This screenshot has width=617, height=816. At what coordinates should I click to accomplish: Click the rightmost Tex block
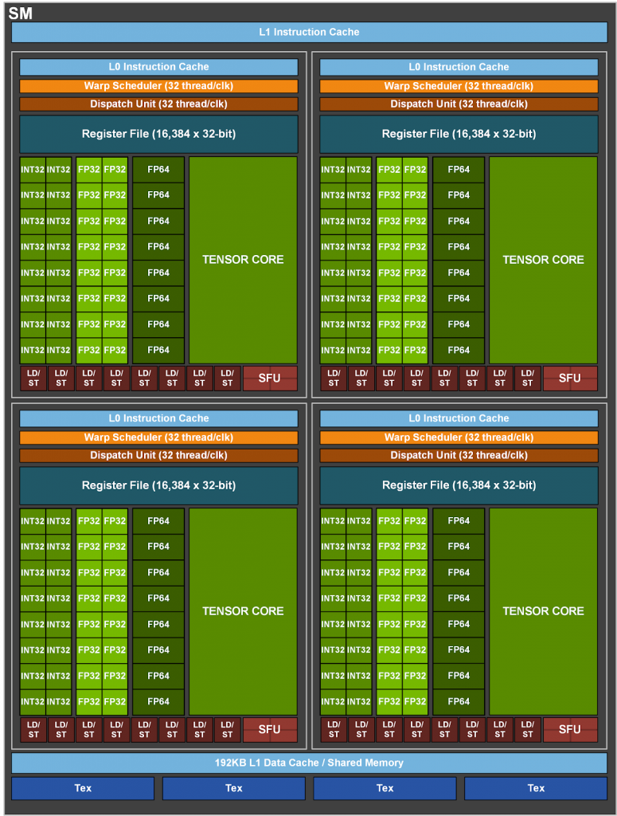coord(536,788)
